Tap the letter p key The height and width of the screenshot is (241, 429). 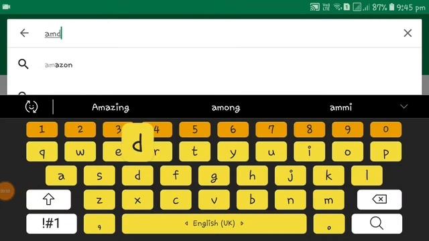386,151
